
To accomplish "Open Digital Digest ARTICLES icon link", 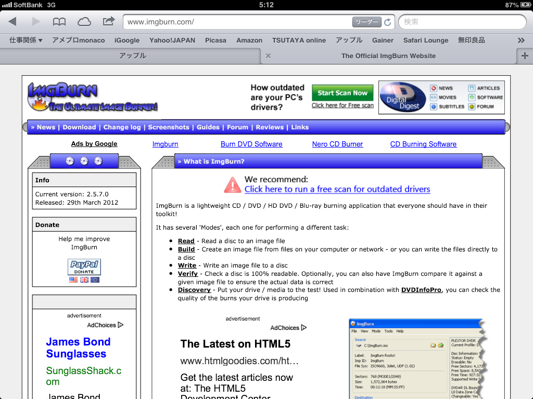I will pyautogui.click(x=484, y=88).
